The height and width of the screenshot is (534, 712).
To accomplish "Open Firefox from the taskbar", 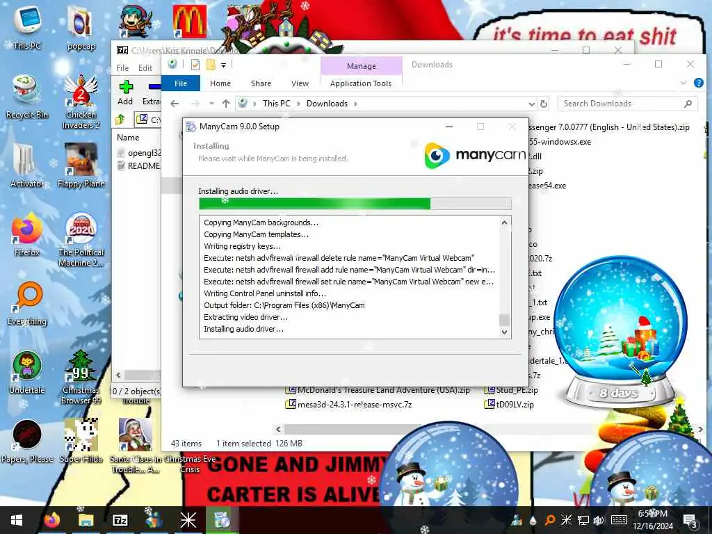I will pos(52,520).
